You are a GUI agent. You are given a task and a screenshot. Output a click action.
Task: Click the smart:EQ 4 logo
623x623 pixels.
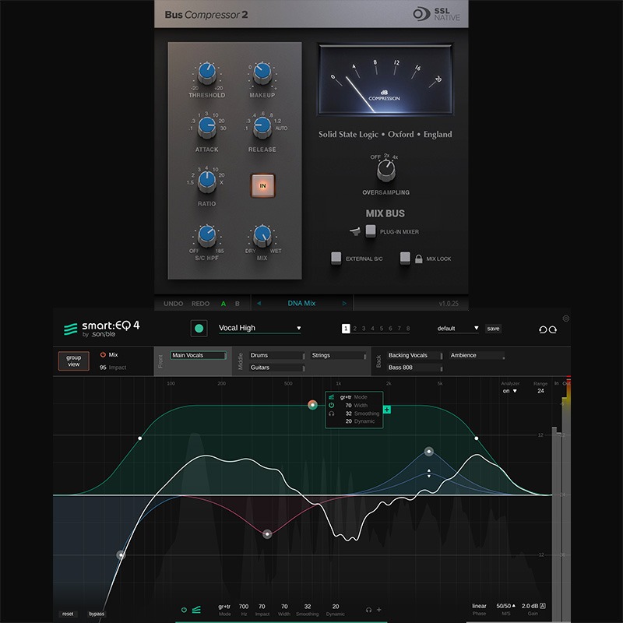click(x=102, y=329)
